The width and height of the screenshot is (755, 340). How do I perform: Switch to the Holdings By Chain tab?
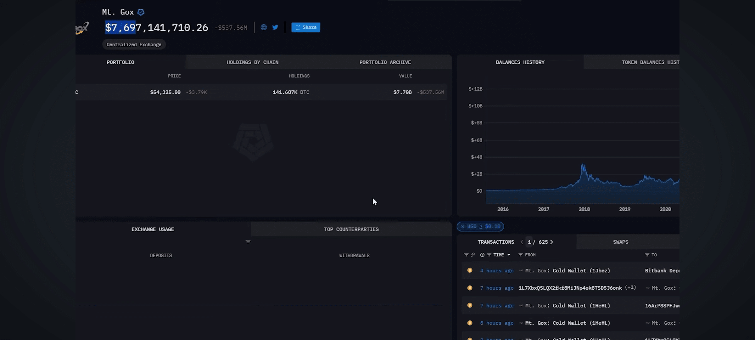pos(252,62)
